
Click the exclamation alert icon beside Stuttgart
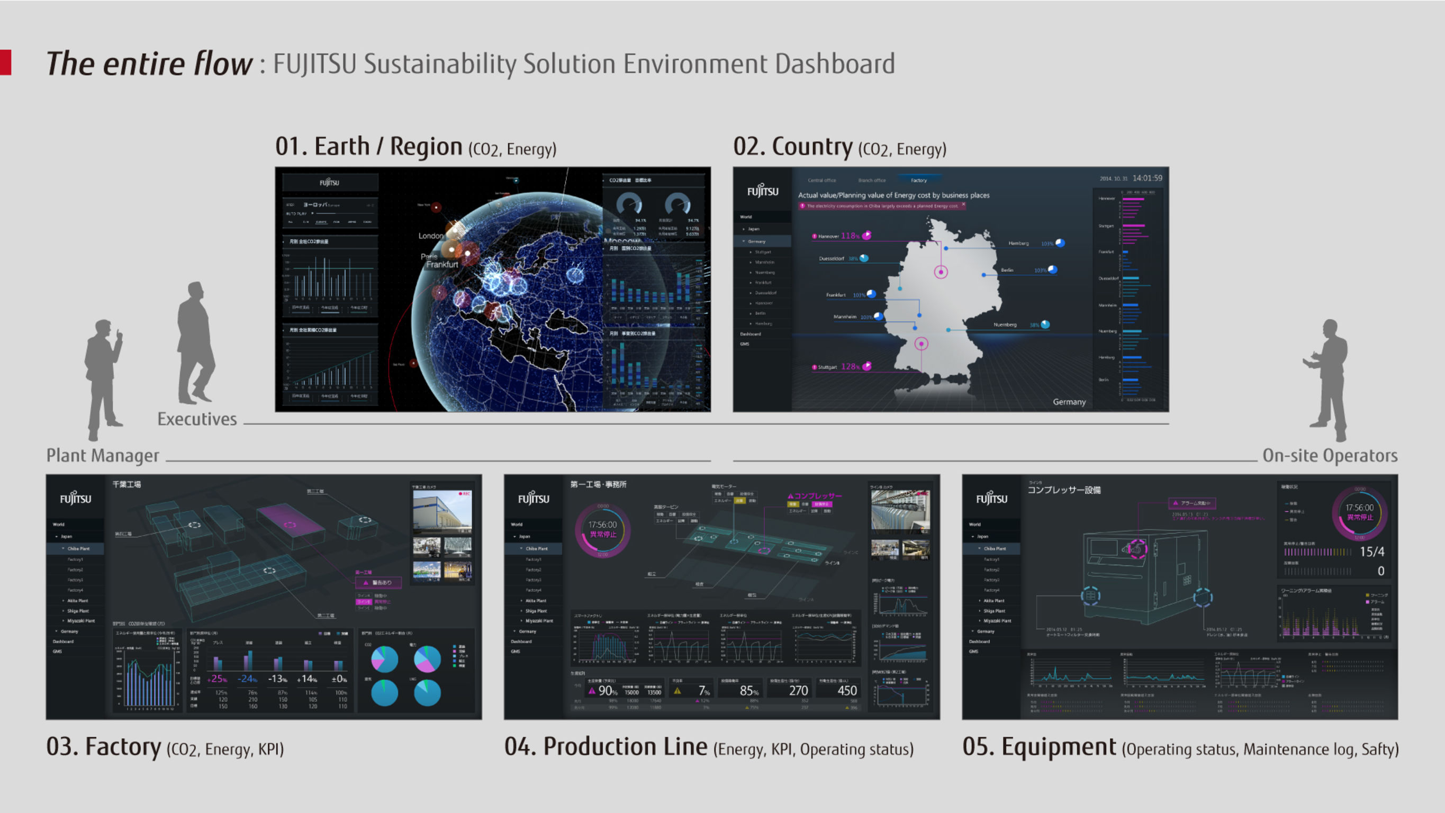coord(815,367)
